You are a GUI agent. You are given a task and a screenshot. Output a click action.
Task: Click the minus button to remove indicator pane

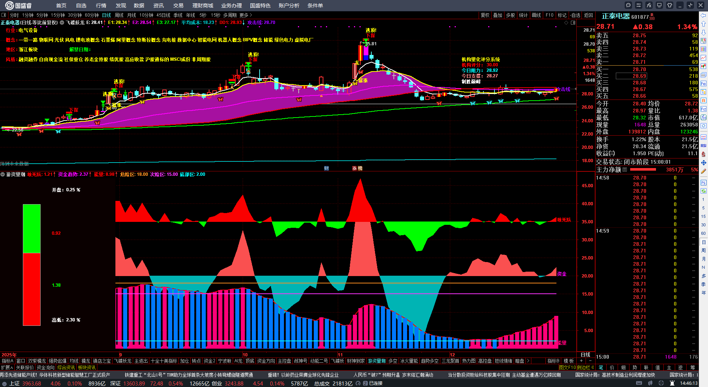(x=590, y=361)
